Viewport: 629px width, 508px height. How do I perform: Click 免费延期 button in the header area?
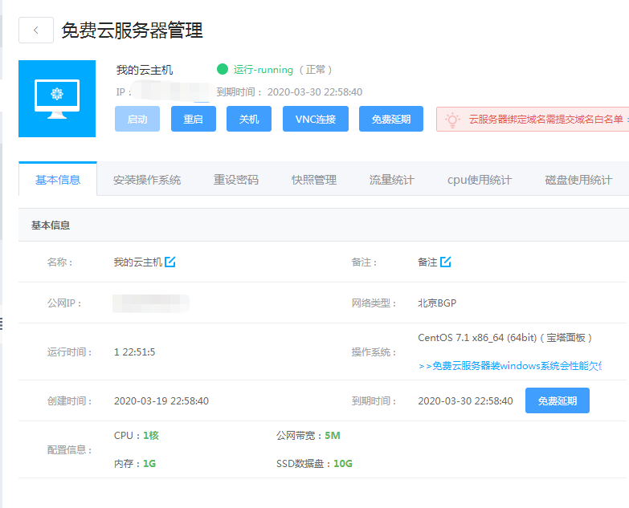pyautogui.click(x=390, y=119)
